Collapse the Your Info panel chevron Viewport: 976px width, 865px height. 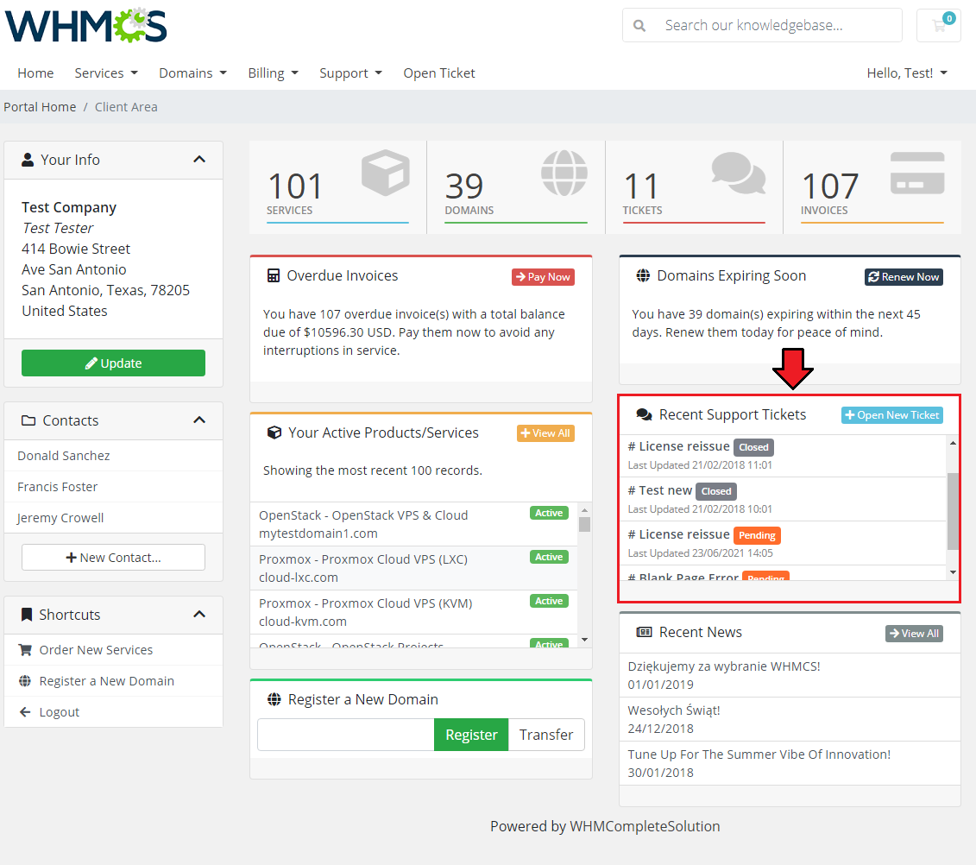(199, 160)
